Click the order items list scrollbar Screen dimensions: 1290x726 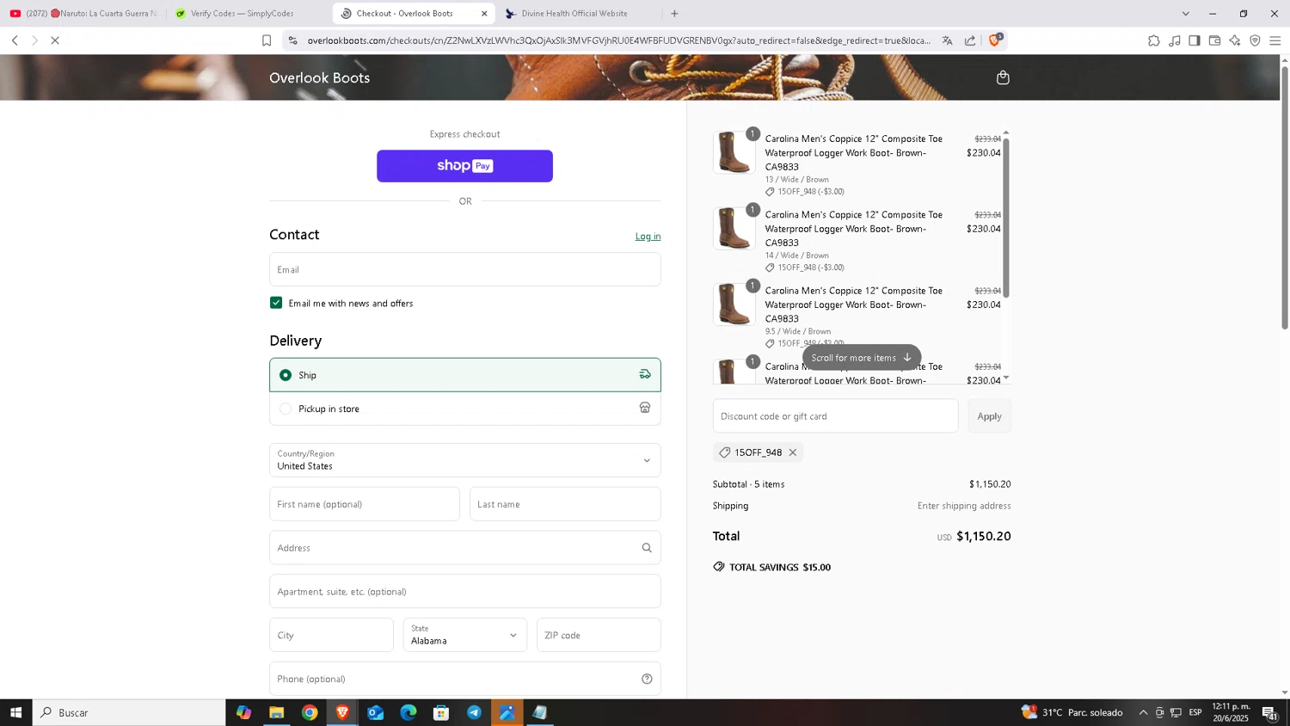click(x=1006, y=218)
